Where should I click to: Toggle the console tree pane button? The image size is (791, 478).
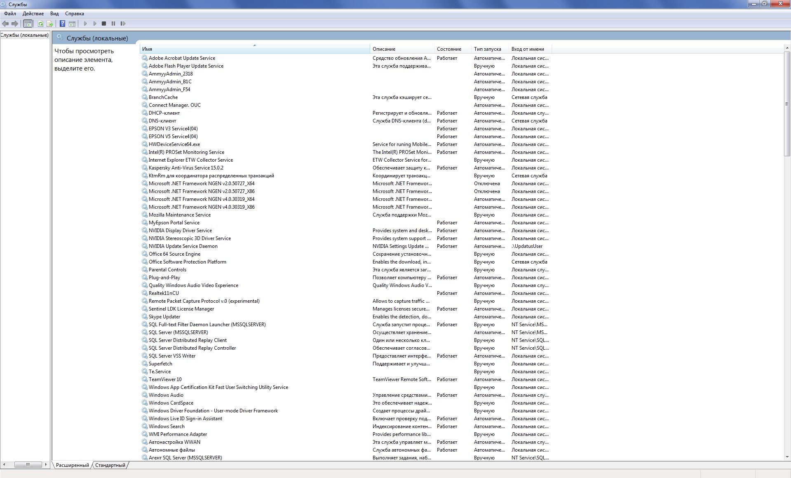pos(28,24)
